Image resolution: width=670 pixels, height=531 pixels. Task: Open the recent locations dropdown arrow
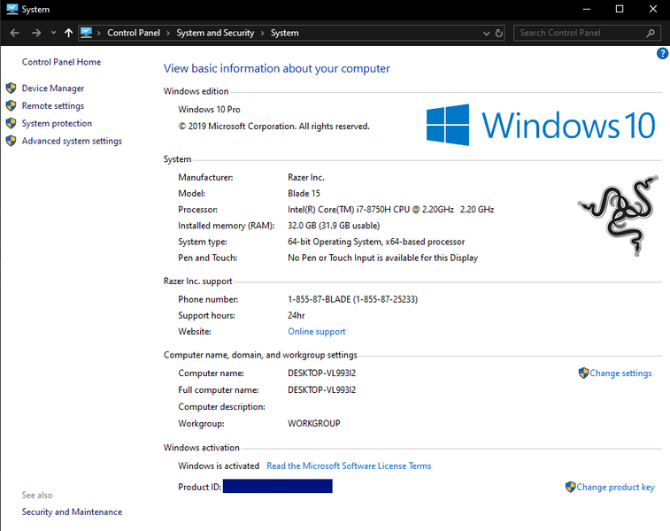[x=53, y=33]
